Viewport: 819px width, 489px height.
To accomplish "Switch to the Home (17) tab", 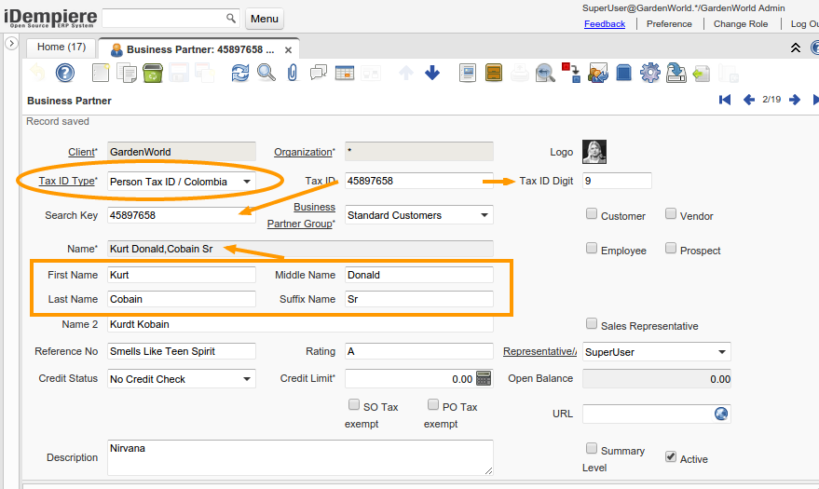I will click(x=61, y=48).
